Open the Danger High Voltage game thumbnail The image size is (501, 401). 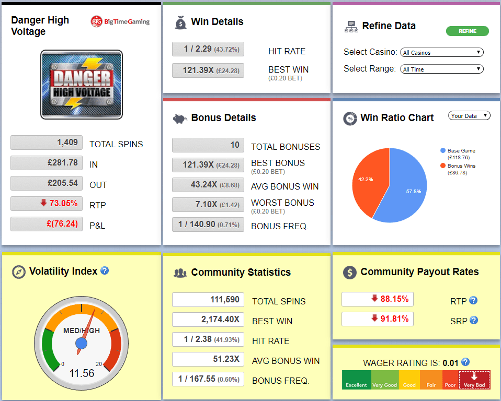tap(82, 85)
